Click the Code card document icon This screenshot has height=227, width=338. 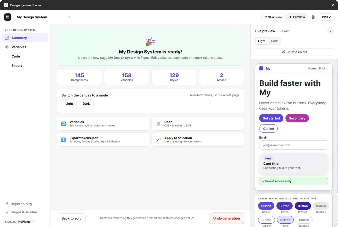[158, 124]
